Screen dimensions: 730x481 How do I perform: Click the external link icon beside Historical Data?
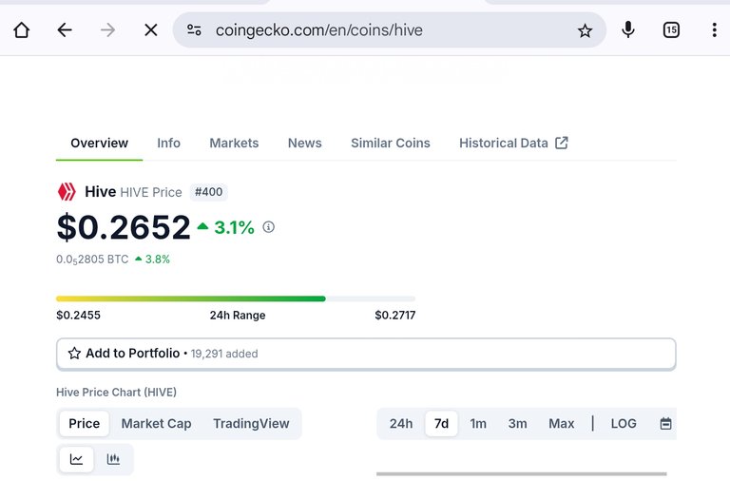click(x=562, y=143)
